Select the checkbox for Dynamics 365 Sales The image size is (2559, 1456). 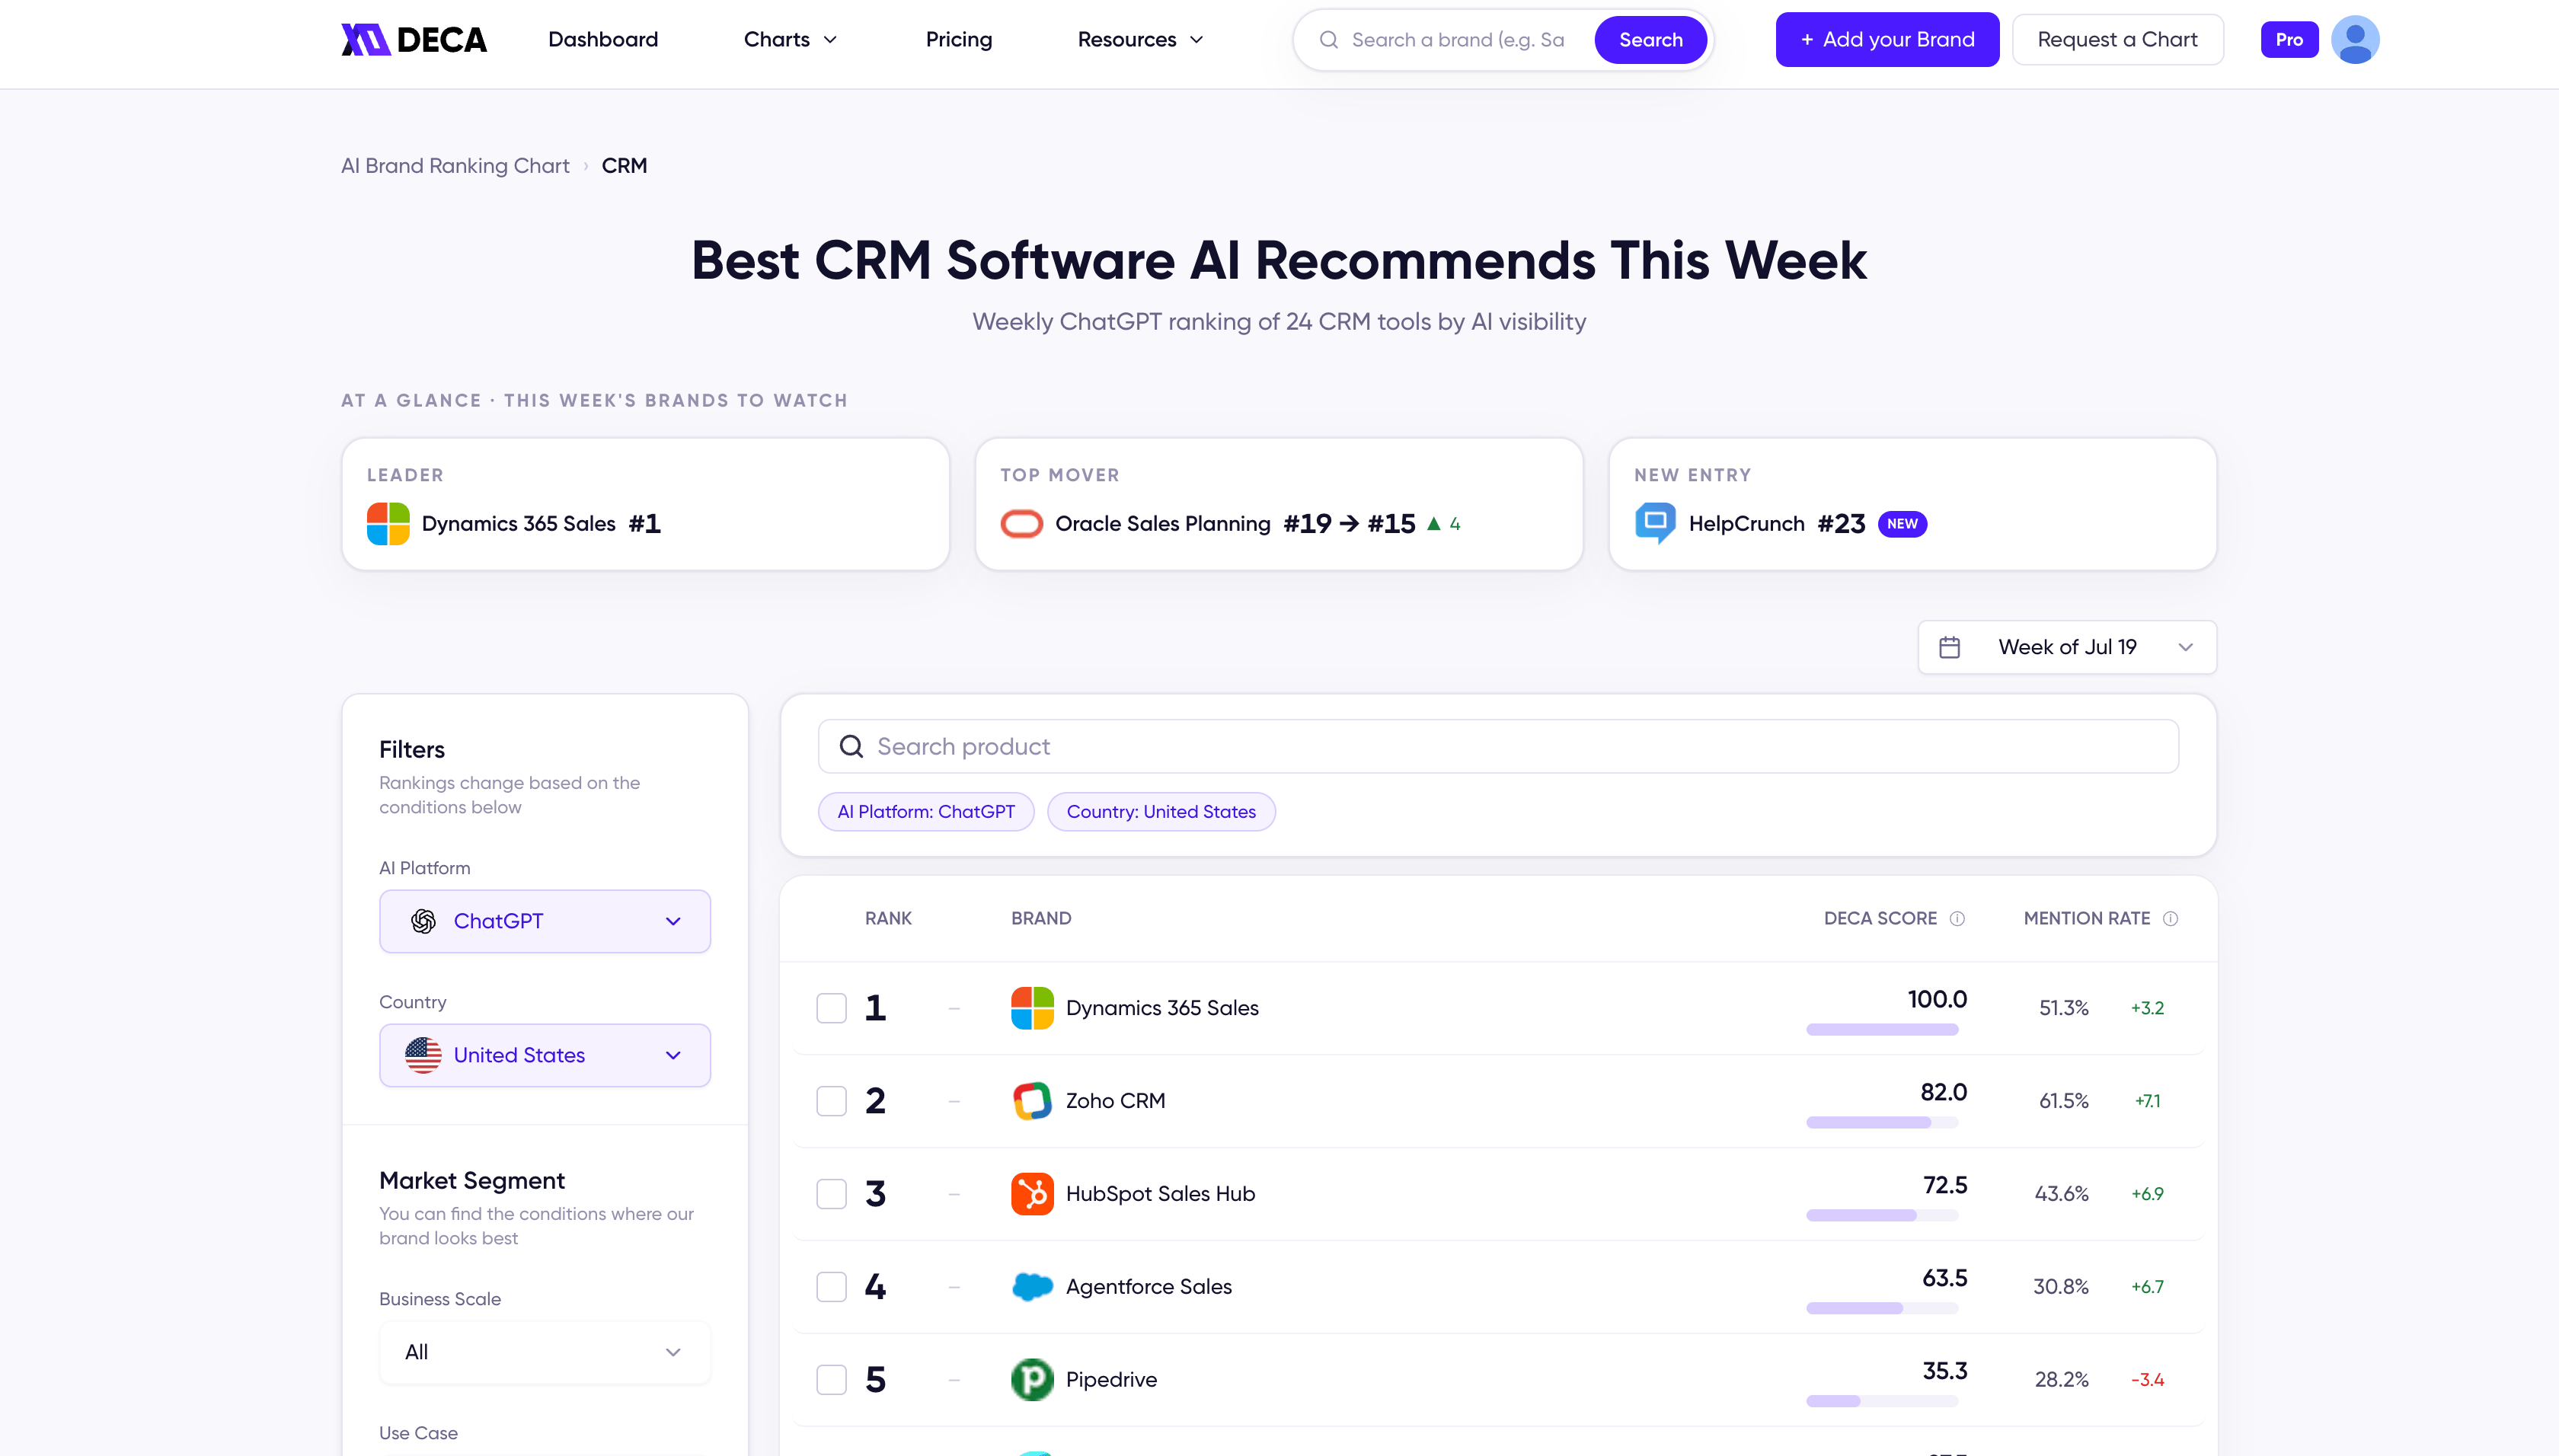[x=831, y=1008]
